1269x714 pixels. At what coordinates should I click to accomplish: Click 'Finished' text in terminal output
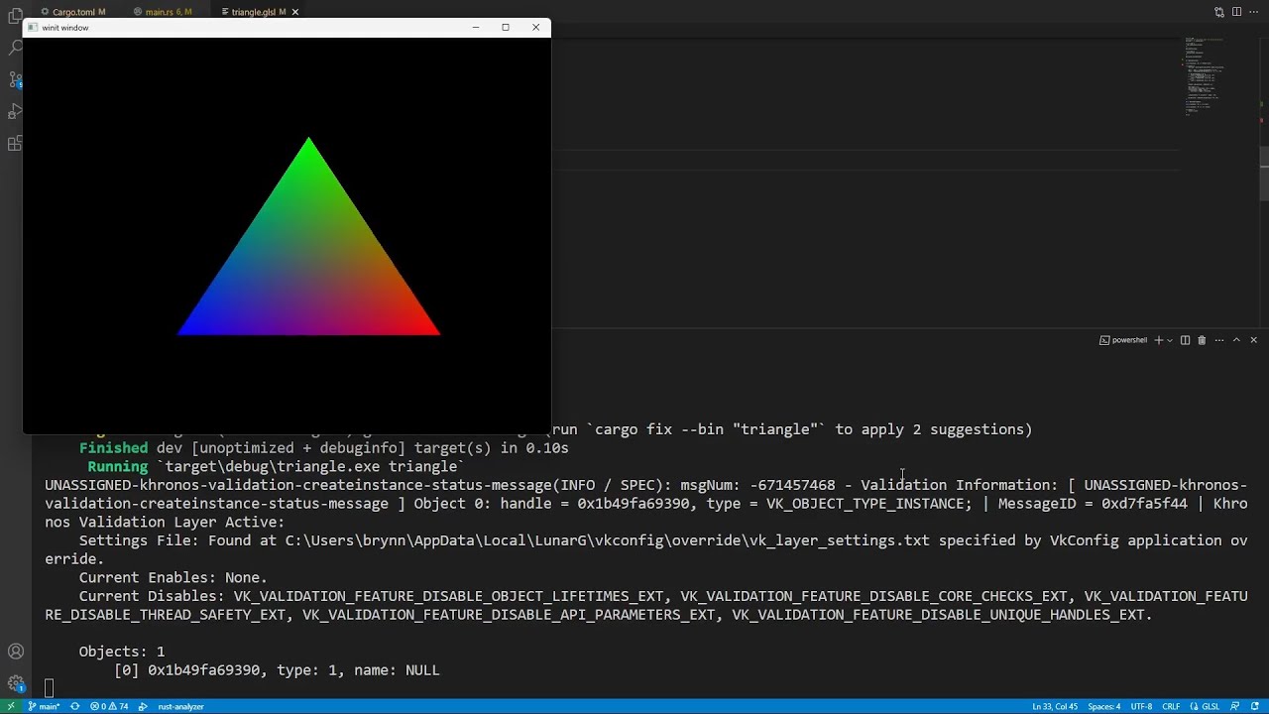click(113, 448)
